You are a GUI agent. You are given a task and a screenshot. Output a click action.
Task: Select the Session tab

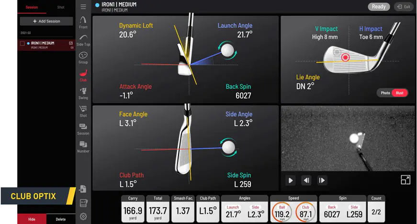point(32,7)
